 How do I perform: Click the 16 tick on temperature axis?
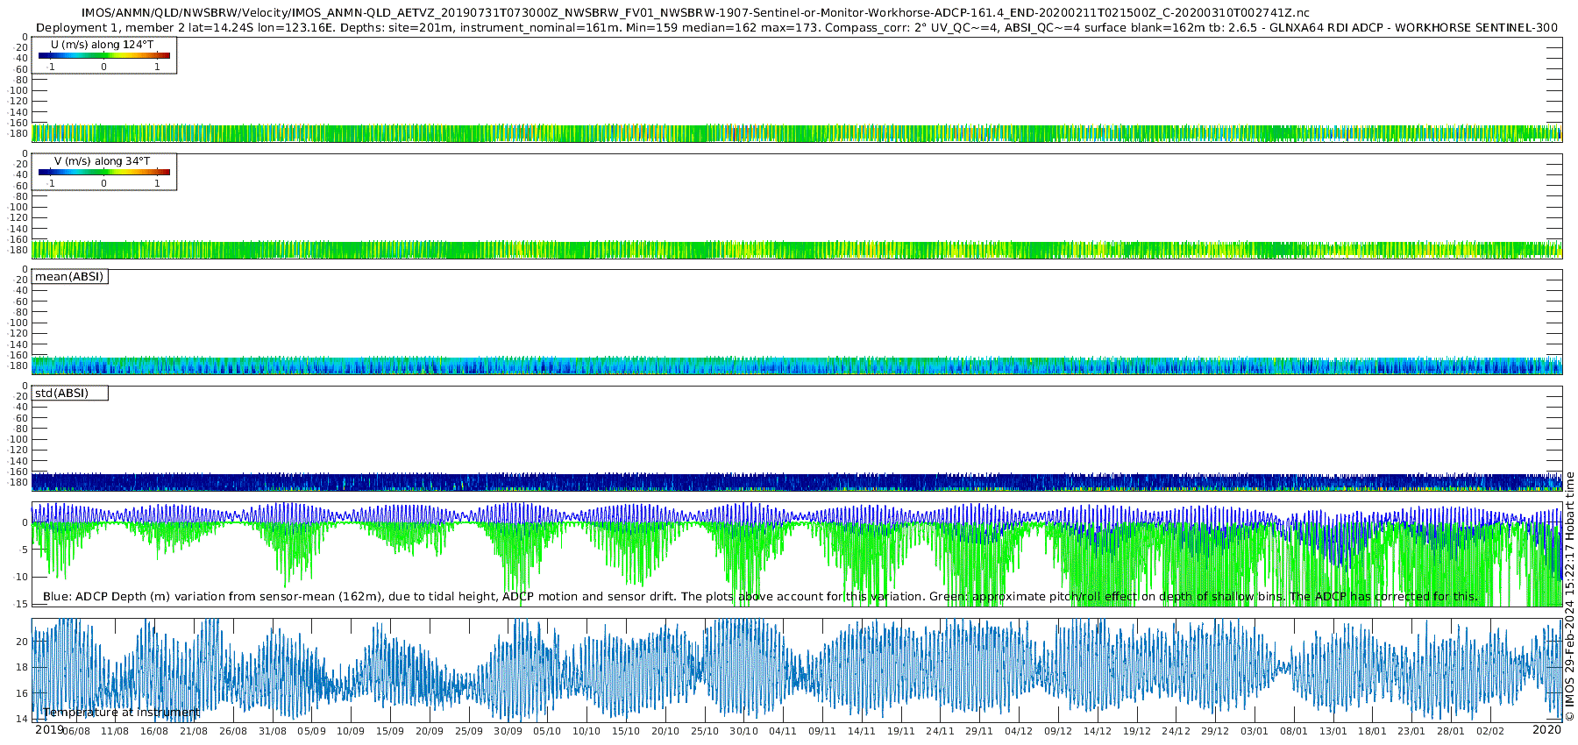coord(22,693)
